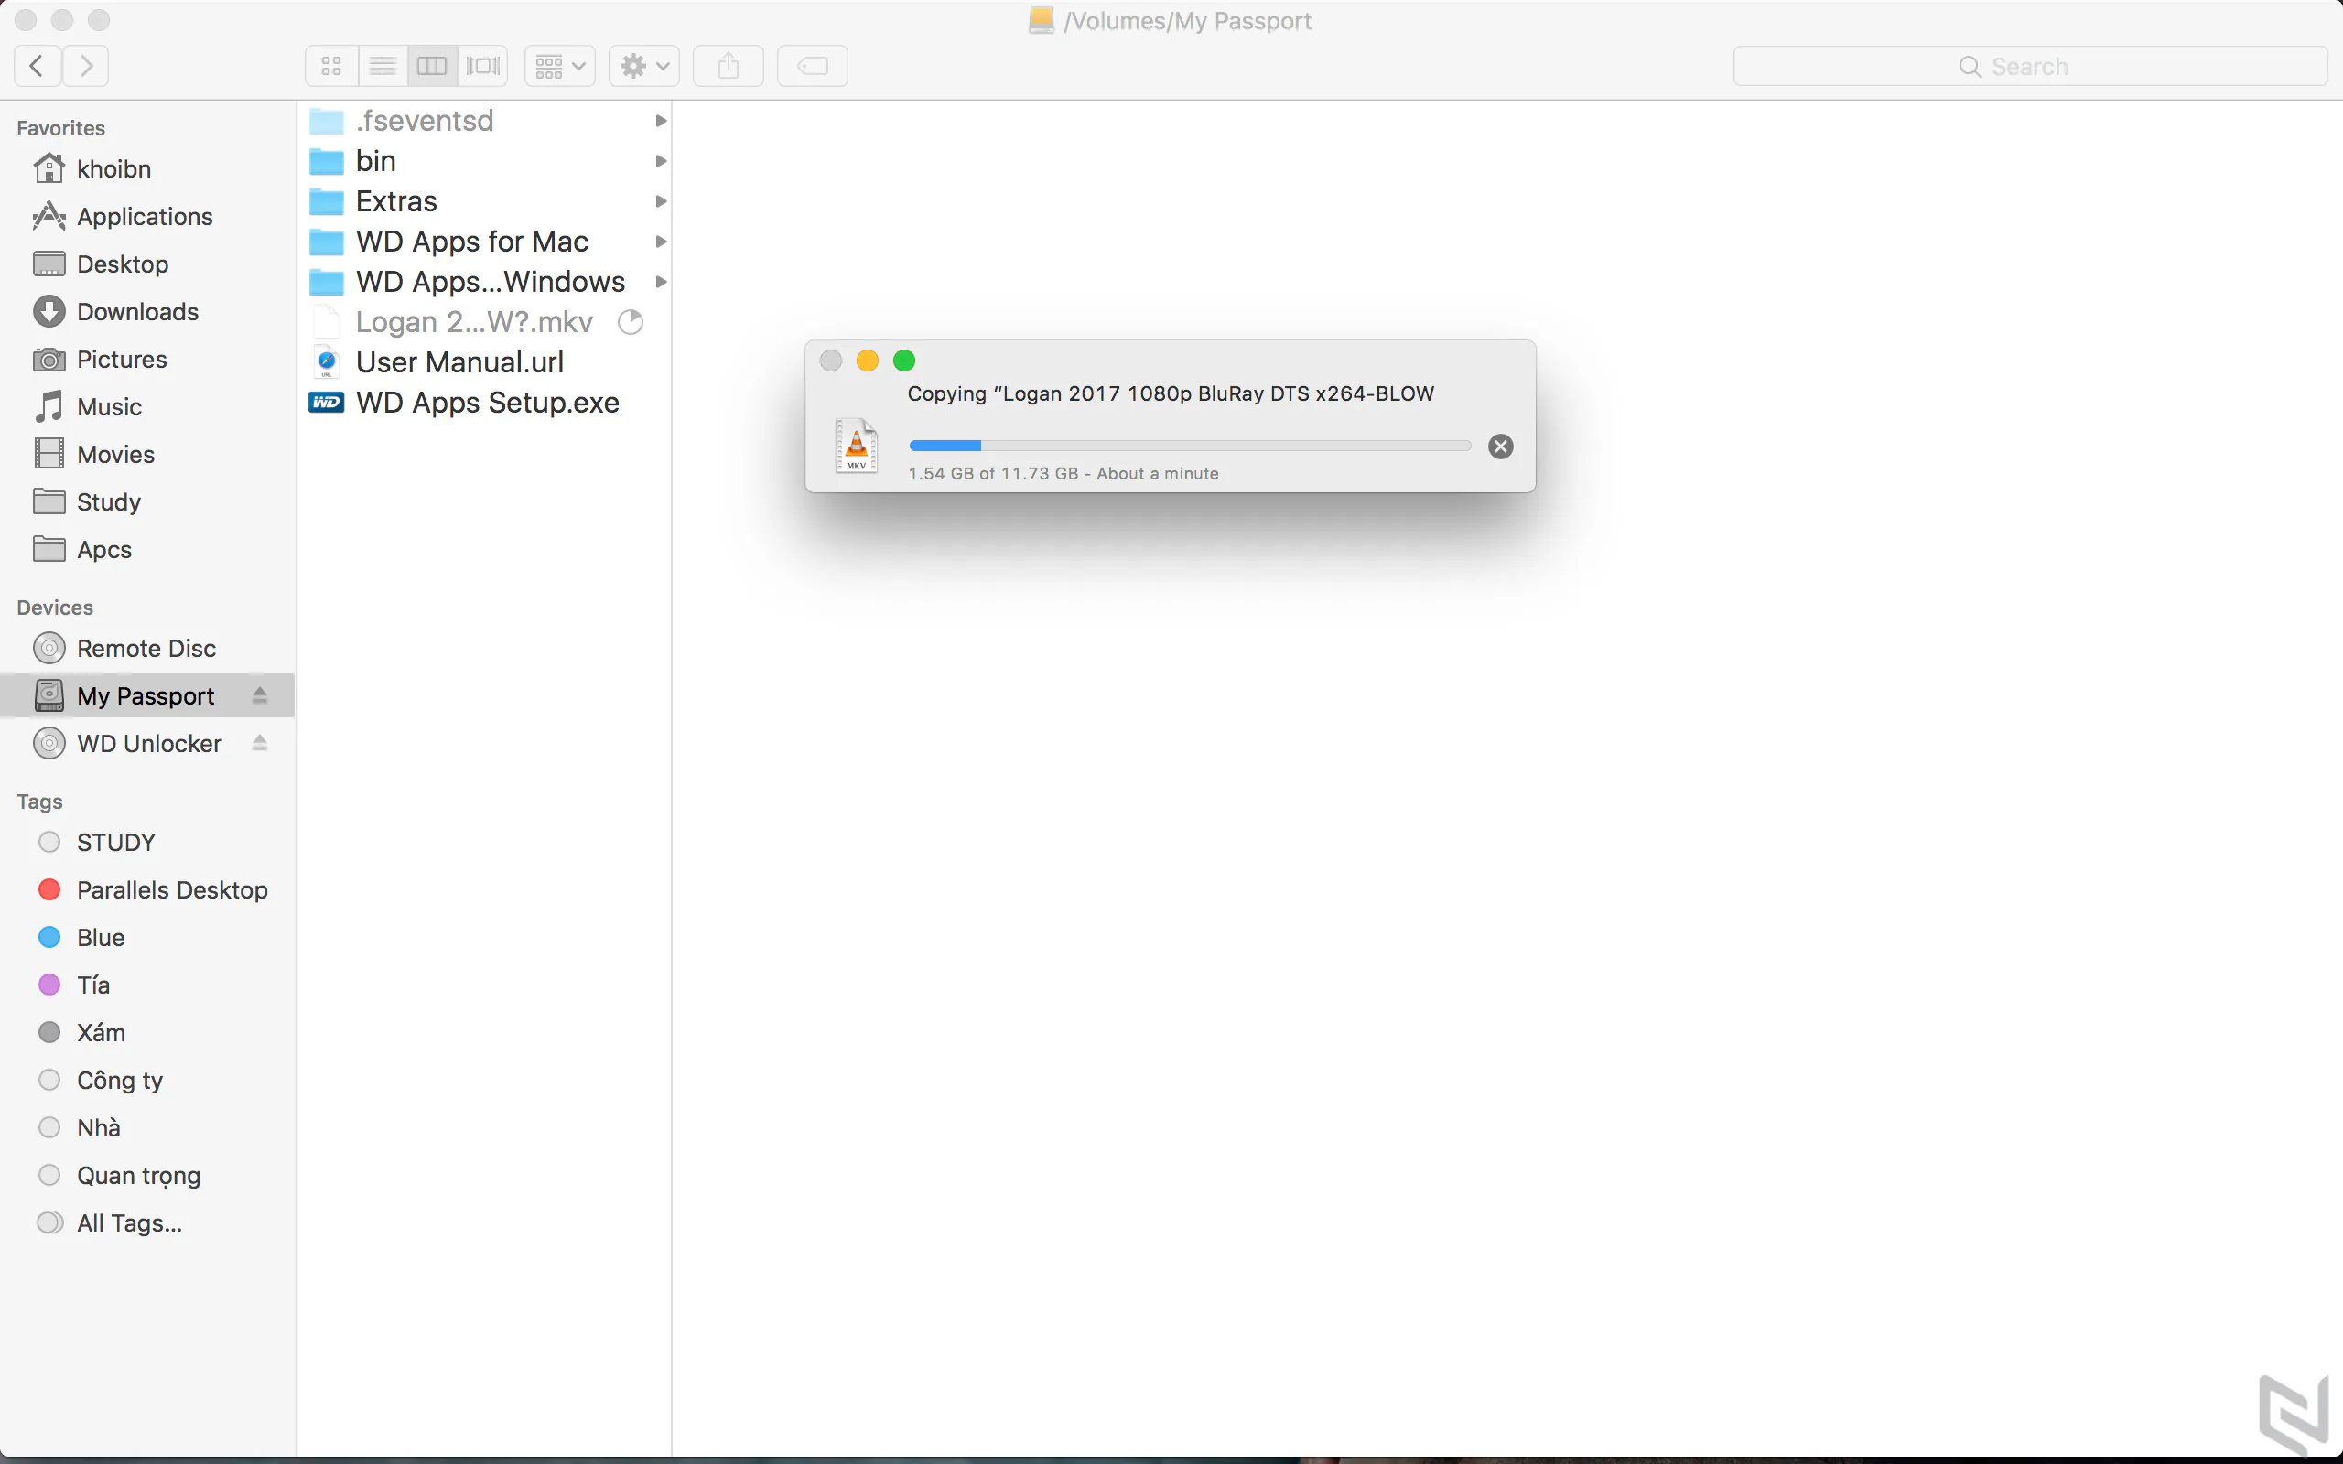The width and height of the screenshot is (2343, 1464).
Task: Open the Apcs folder in sidebar
Action: pos(147,548)
